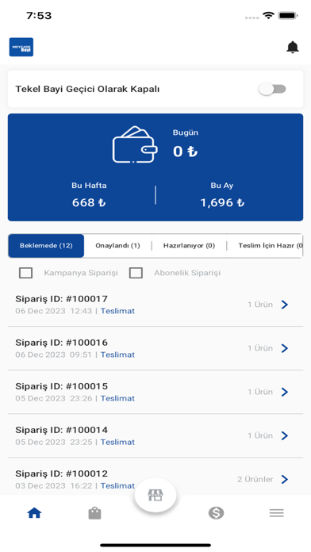
Task: Select the Sipariş ID: #100016 title
Action: click(62, 343)
